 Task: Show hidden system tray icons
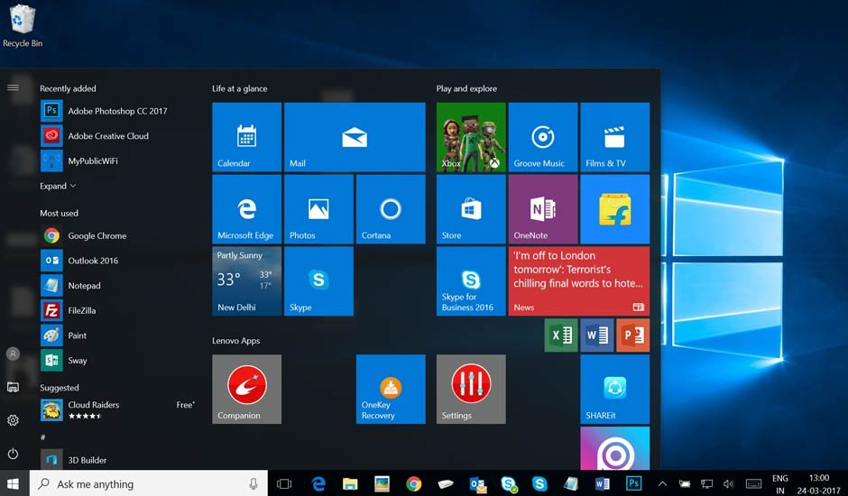[x=662, y=483]
